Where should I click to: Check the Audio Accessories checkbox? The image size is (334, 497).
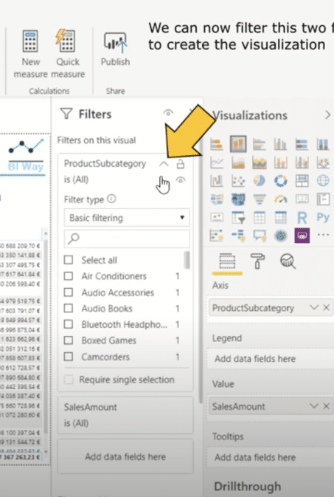pyautogui.click(x=69, y=292)
